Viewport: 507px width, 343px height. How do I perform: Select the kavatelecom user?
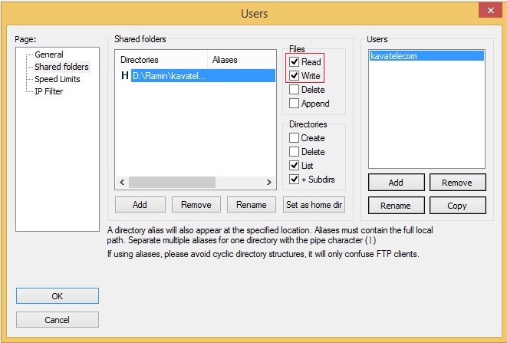pyautogui.click(x=393, y=56)
